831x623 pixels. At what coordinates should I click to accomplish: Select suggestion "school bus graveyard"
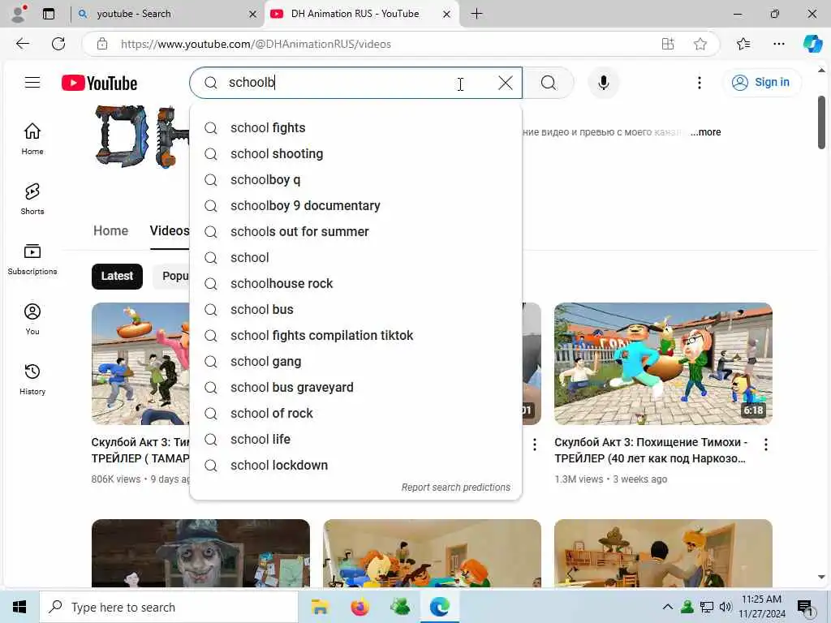pyautogui.click(x=355, y=387)
